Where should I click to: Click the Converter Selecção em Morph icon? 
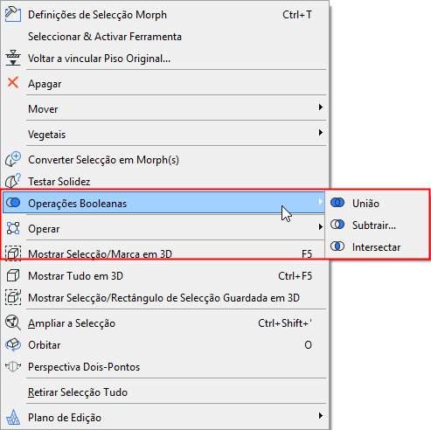pyautogui.click(x=13, y=159)
